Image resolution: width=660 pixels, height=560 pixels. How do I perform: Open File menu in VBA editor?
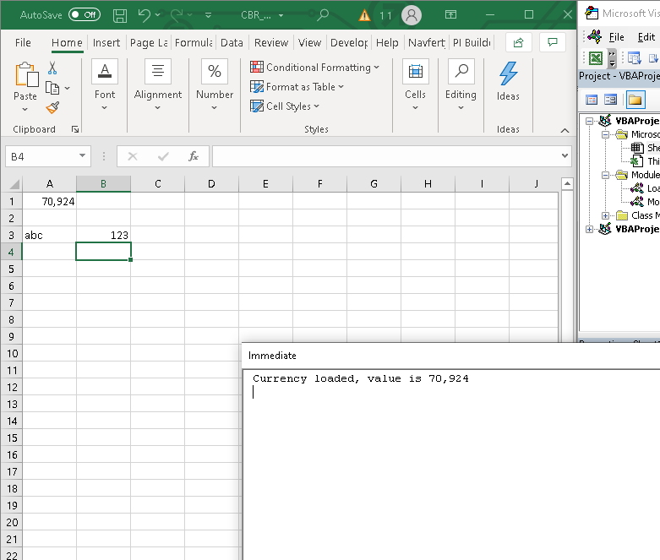616,37
